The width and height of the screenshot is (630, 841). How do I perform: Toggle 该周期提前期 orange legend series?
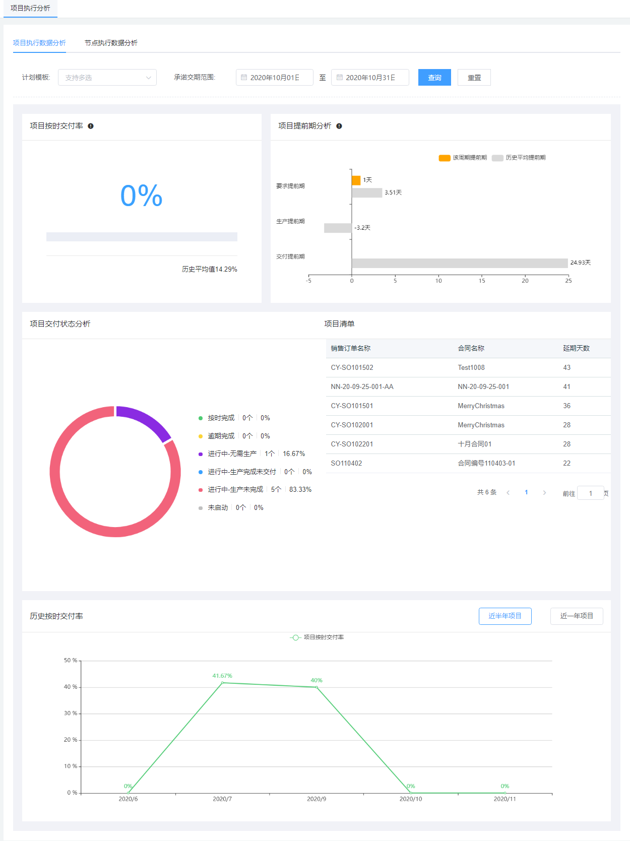pyautogui.click(x=444, y=158)
